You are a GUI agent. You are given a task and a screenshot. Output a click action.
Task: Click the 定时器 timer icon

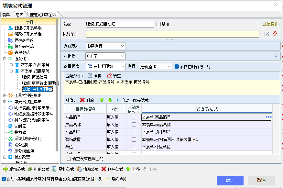tap(10, 126)
